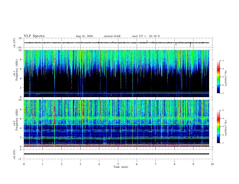
Task: Click the ch.3 black waveform band
Action: [x=116, y=154]
